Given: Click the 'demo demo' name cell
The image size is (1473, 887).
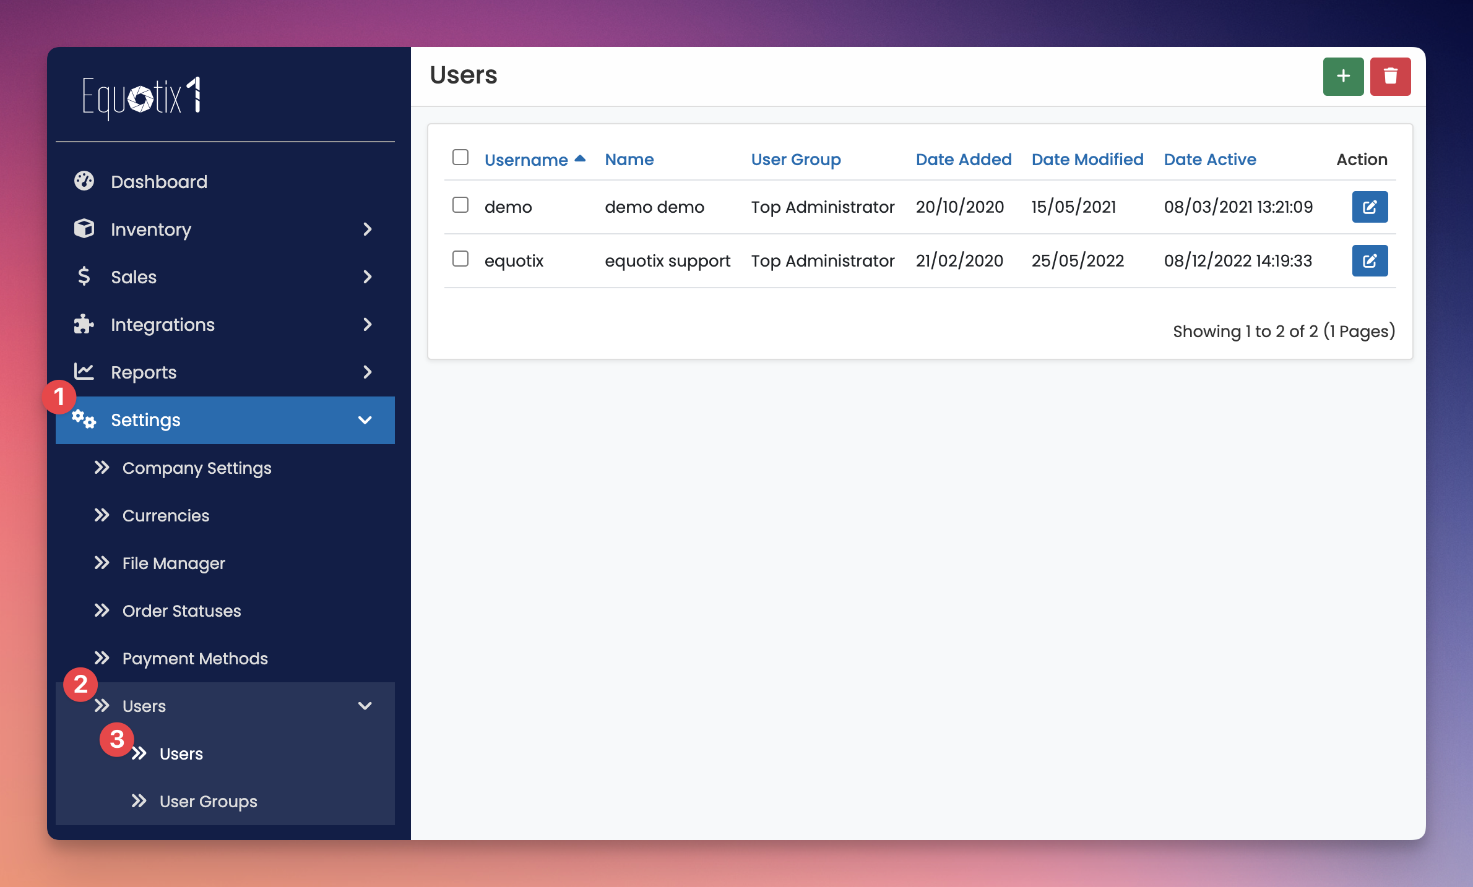Looking at the screenshot, I should [654, 207].
